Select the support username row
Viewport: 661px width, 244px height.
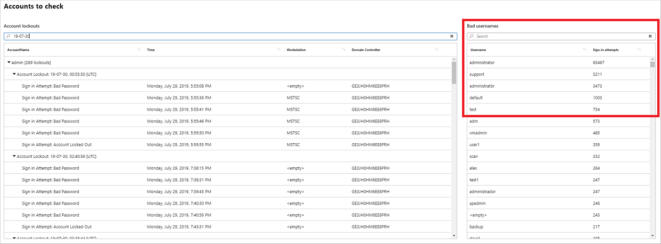(x=558, y=74)
